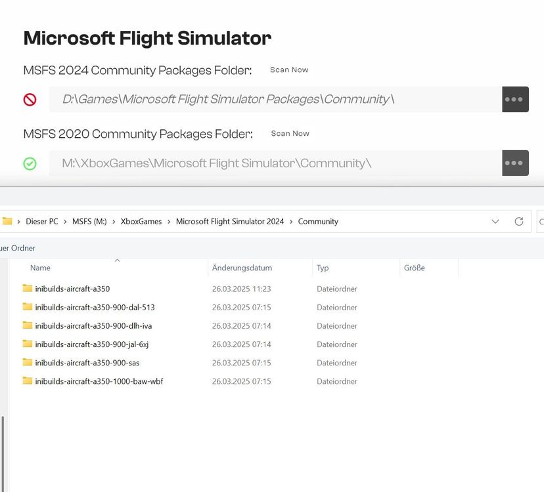Viewport: 544px width, 492px height.
Task: Navigate to MSFS (M:) in the breadcrumb
Action: coord(89,222)
